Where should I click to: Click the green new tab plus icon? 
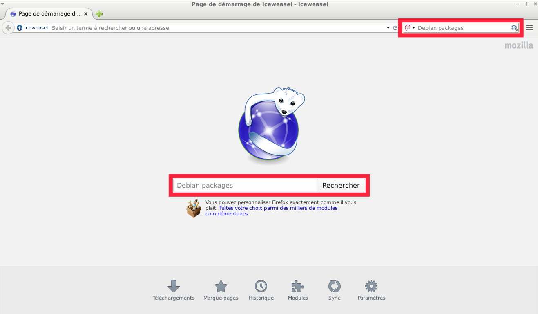click(x=99, y=14)
